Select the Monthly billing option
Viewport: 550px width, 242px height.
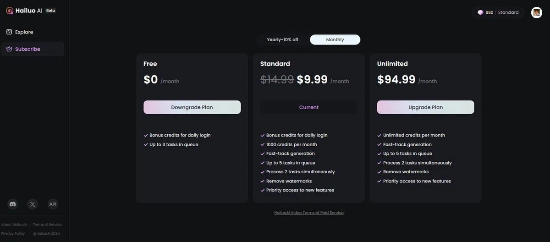[335, 39]
